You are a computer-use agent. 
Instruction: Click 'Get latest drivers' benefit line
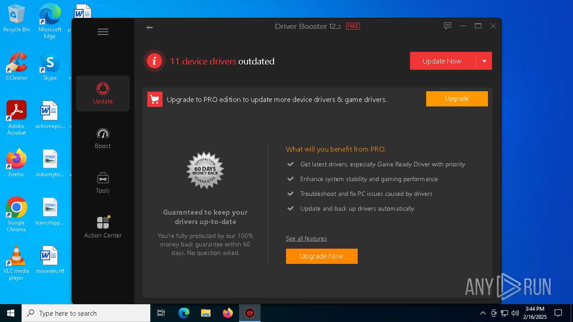(382, 164)
